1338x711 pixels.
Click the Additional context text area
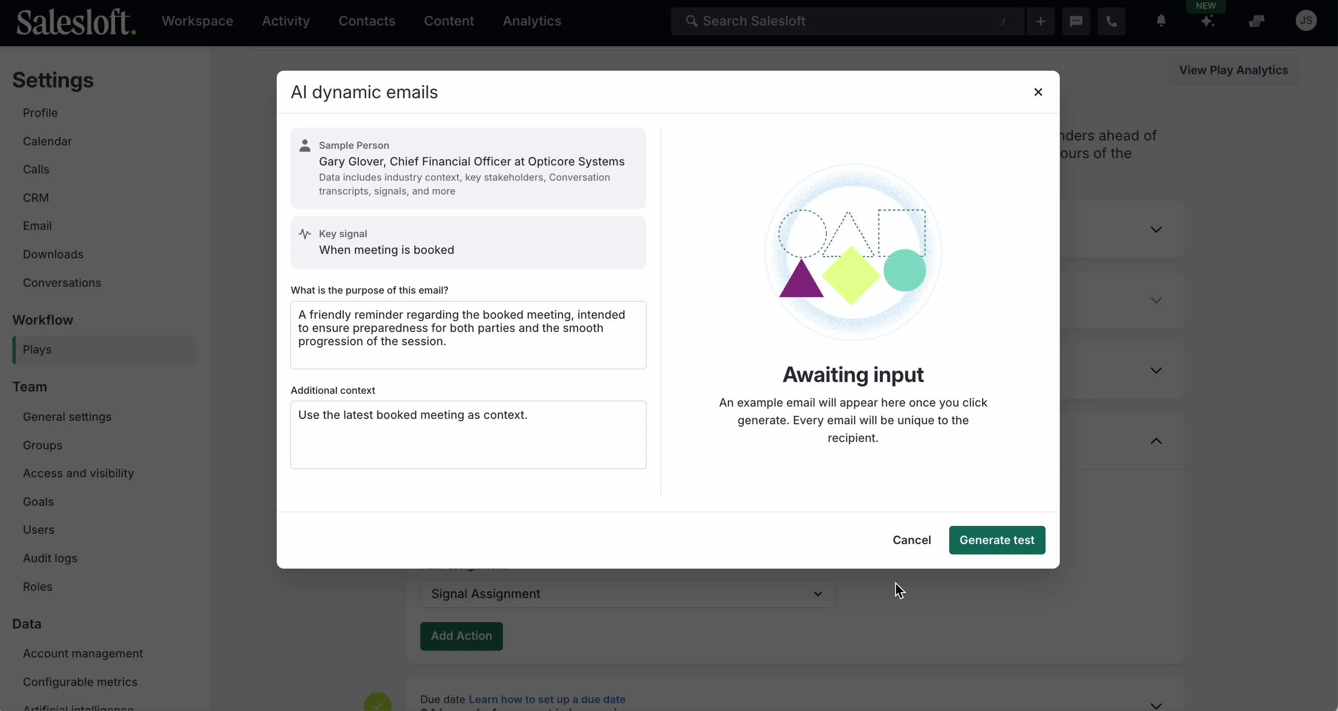(x=468, y=435)
